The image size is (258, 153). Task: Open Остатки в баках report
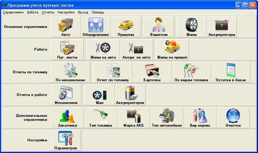pos(231,72)
